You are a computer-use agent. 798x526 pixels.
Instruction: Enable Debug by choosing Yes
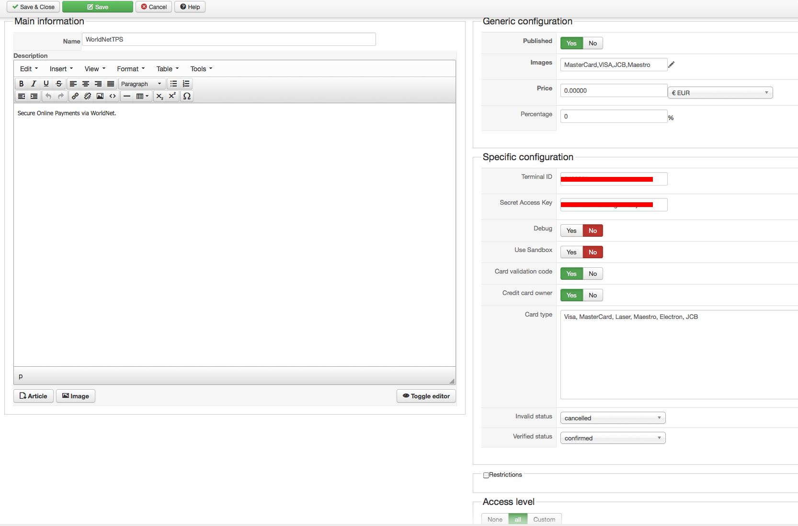click(571, 230)
